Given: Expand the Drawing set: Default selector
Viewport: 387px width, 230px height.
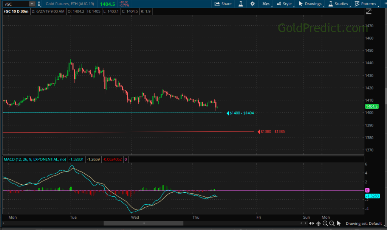Looking at the screenshot, I should click(365, 223).
